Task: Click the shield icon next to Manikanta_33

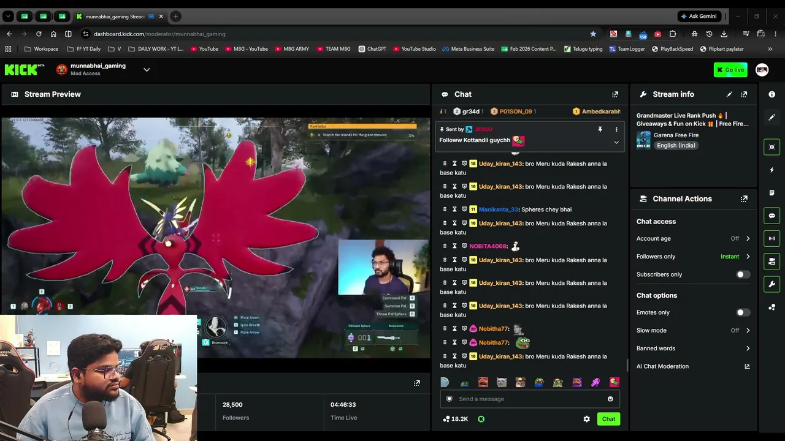Action: [464, 209]
